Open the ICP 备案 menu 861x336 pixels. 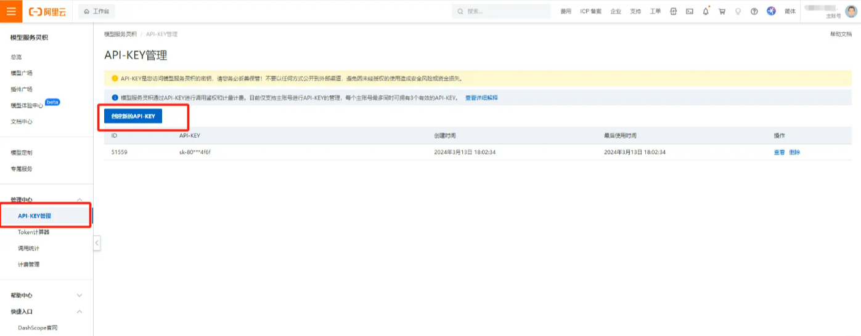pyautogui.click(x=591, y=11)
